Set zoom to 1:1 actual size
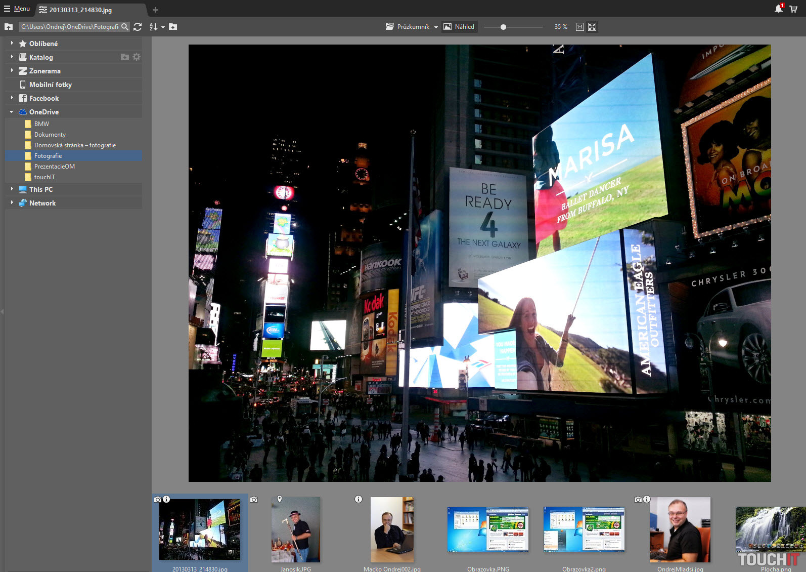Image resolution: width=806 pixels, height=572 pixels. tap(579, 27)
